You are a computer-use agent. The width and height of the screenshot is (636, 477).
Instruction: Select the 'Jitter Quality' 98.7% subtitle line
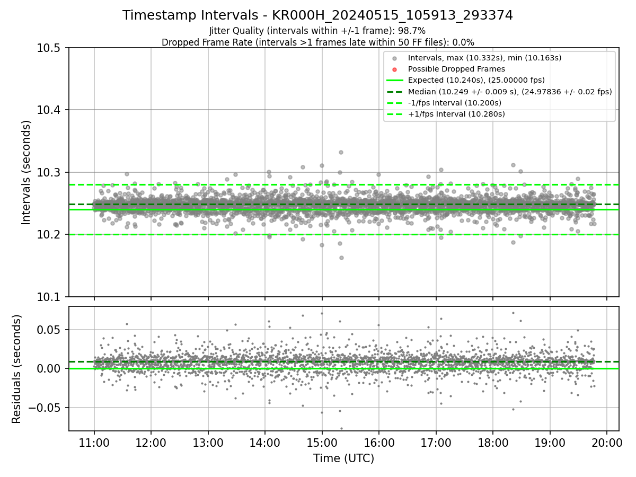pyautogui.click(x=317, y=31)
